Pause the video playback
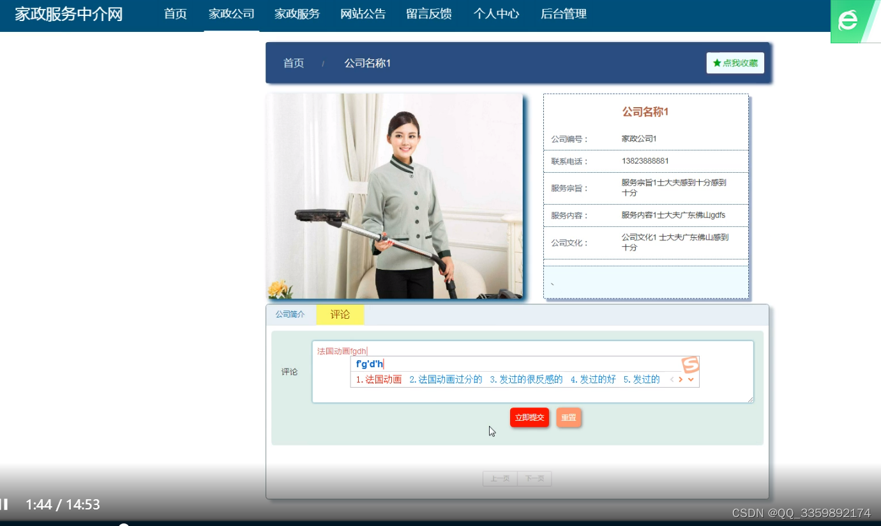This screenshot has height=526, width=881. [4, 504]
